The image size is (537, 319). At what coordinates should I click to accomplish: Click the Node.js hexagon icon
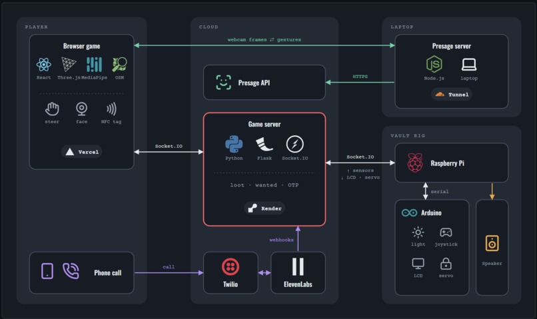click(434, 64)
